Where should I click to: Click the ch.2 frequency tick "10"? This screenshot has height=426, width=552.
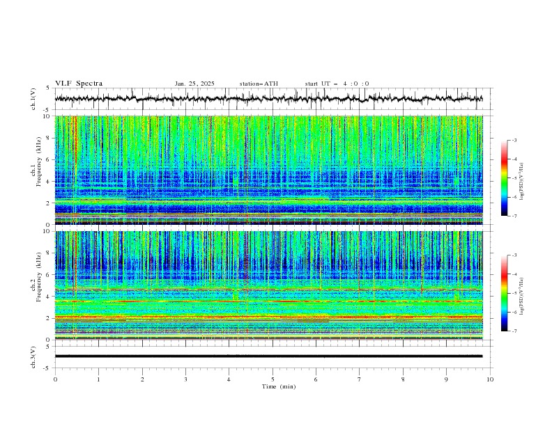pyautogui.click(x=47, y=231)
